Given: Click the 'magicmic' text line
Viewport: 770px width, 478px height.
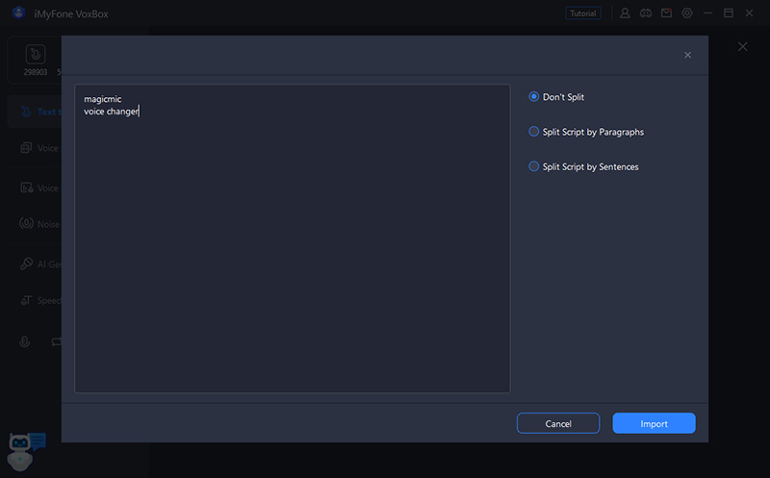Looking at the screenshot, I should (103, 99).
